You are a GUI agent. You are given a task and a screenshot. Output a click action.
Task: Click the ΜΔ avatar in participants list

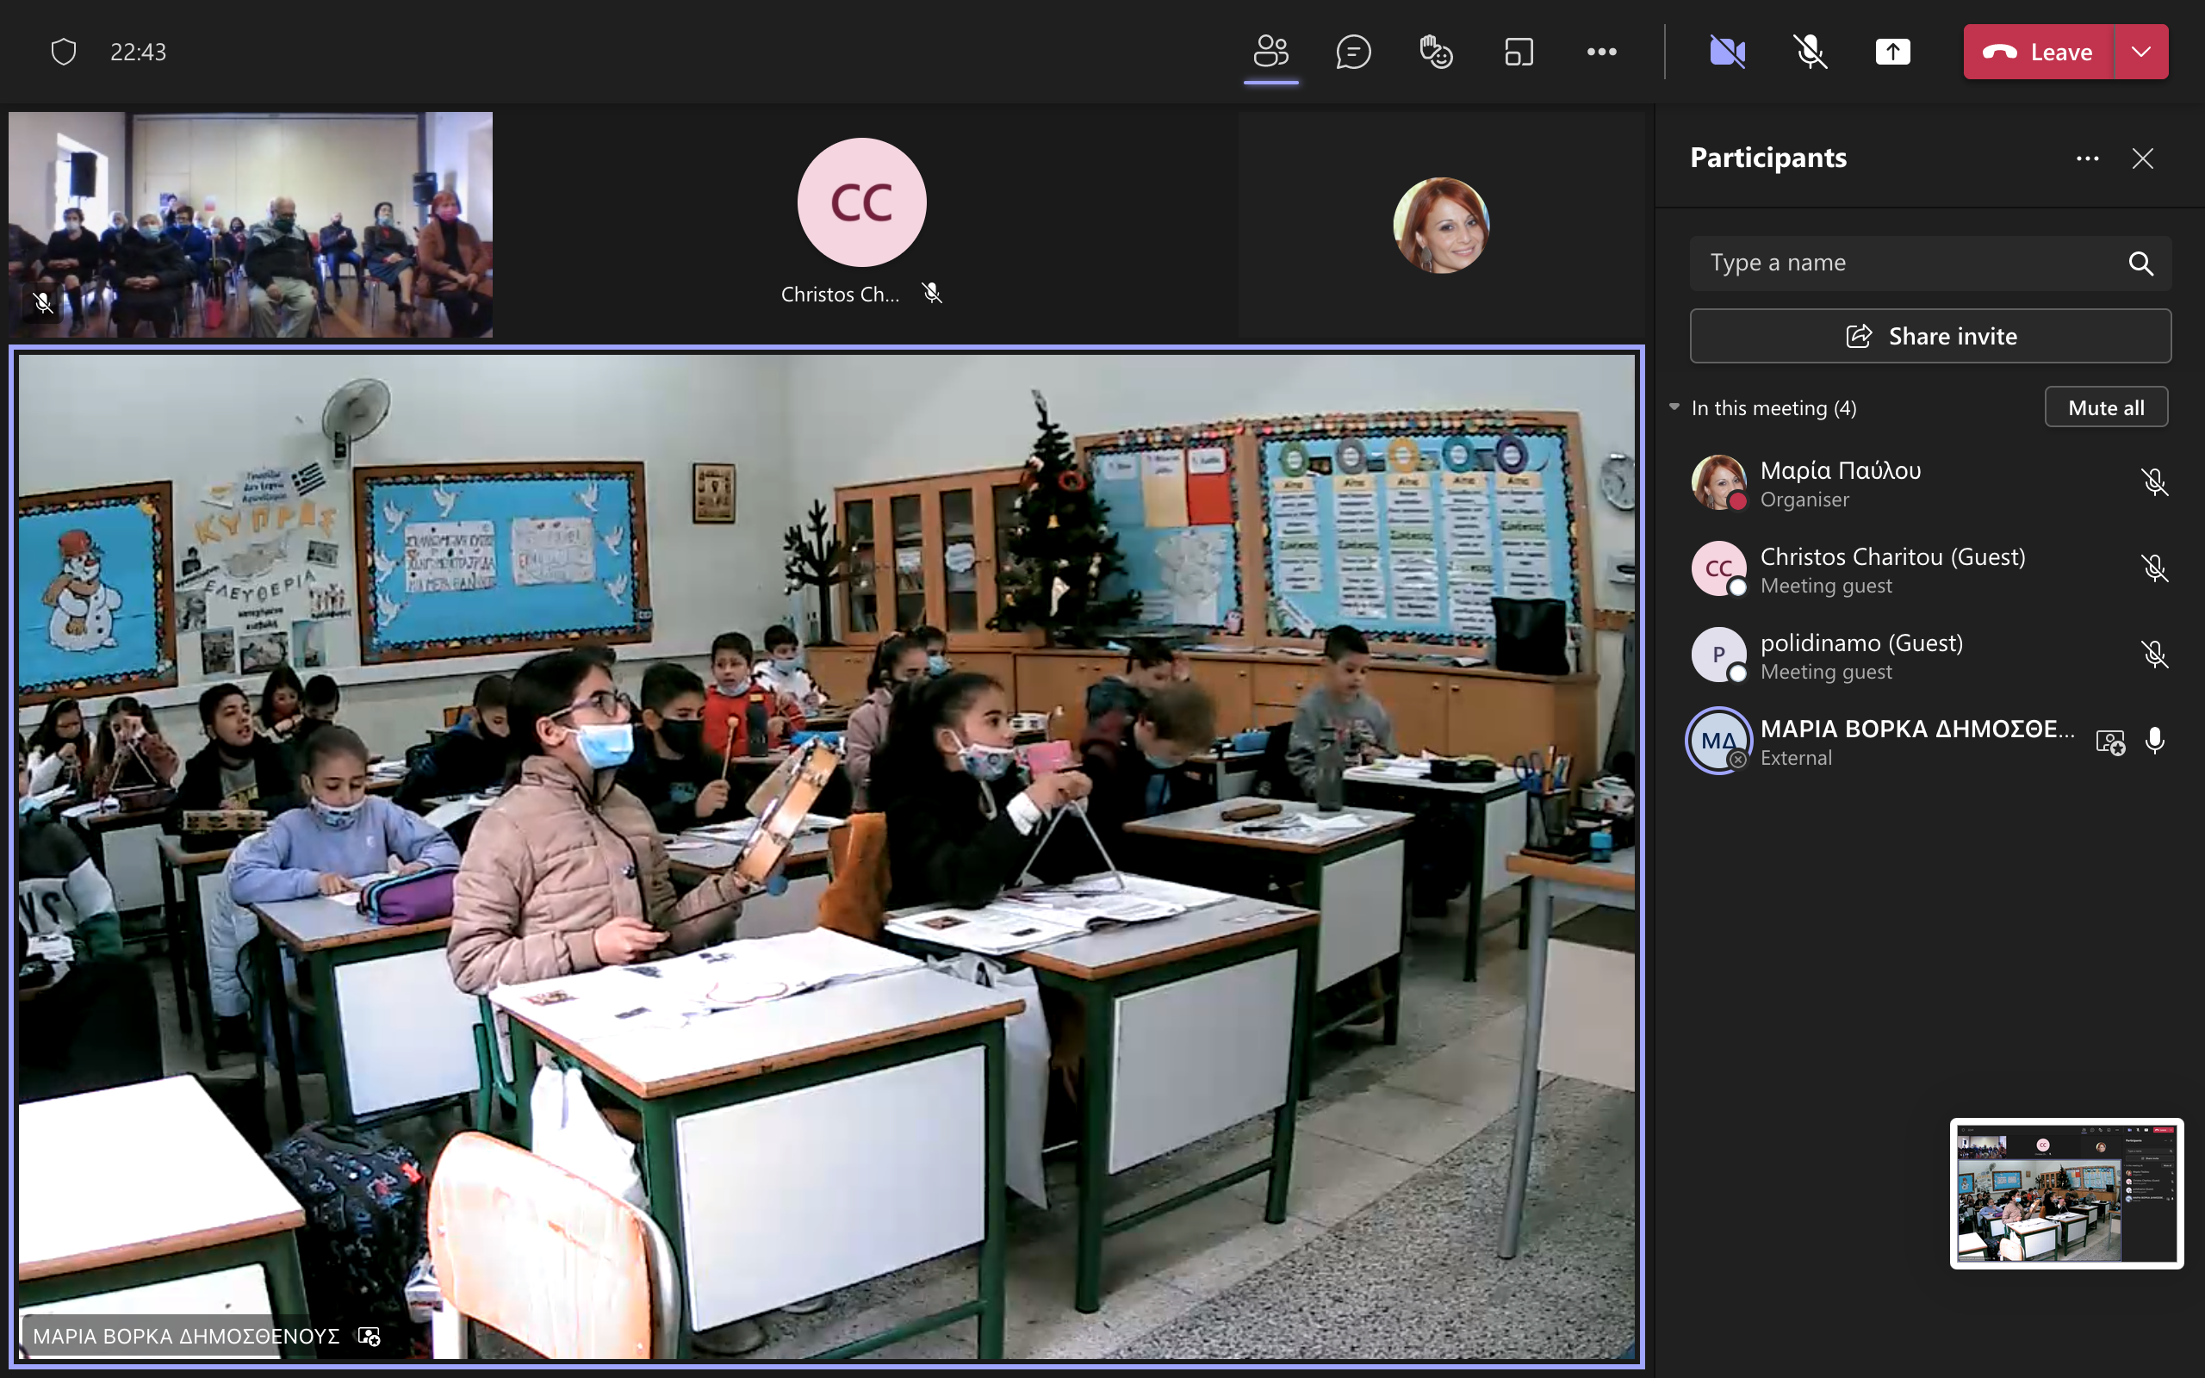pyautogui.click(x=1718, y=741)
